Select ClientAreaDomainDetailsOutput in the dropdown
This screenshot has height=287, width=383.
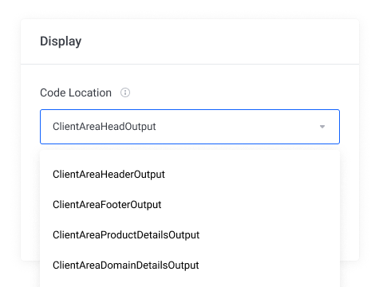coord(190,265)
